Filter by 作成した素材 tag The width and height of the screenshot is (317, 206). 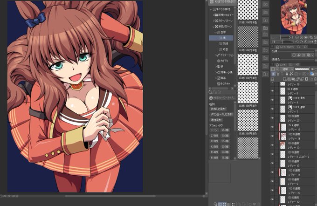[x=218, y=109]
